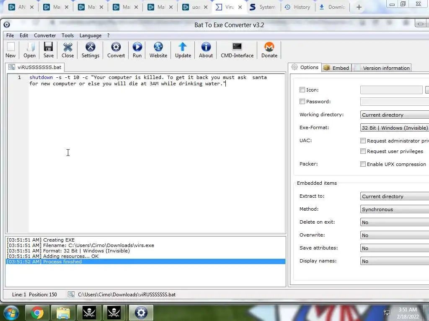Open the File menu
Image resolution: width=429 pixels, height=321 pixels.
(x=10, y=36)
